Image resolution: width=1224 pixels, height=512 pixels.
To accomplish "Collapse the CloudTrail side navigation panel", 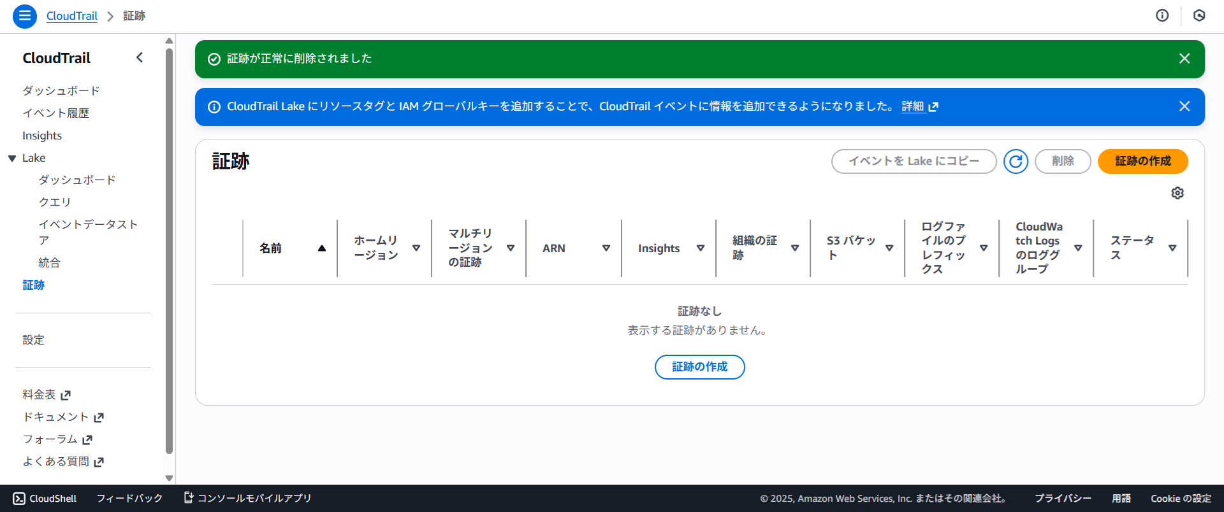I will pos(140,58).
